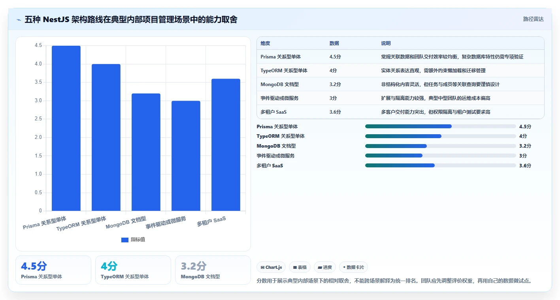Click the 多租户 SaaS progress label
Image resolution: width=560 pixels, height=300 pixels.
tap(270, 166)
